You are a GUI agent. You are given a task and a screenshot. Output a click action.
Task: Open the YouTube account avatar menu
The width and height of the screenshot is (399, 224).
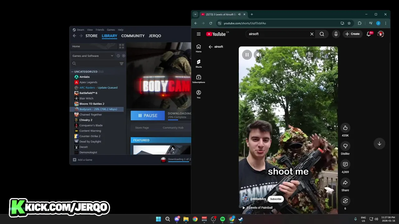point(381,34)
